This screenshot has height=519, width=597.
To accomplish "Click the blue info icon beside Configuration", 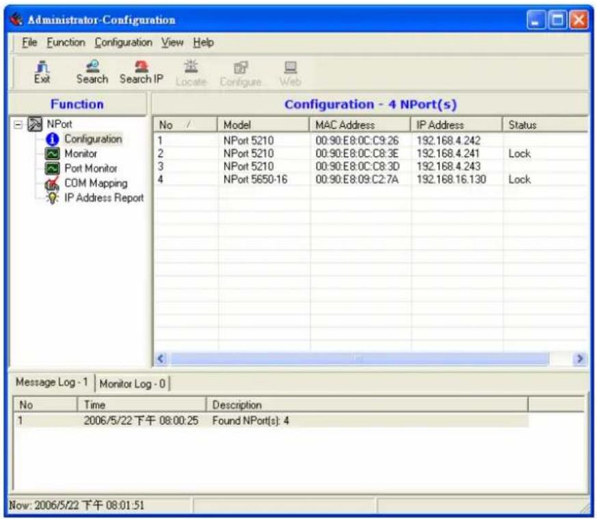I will pyautogui.click(x=52, y=139).
